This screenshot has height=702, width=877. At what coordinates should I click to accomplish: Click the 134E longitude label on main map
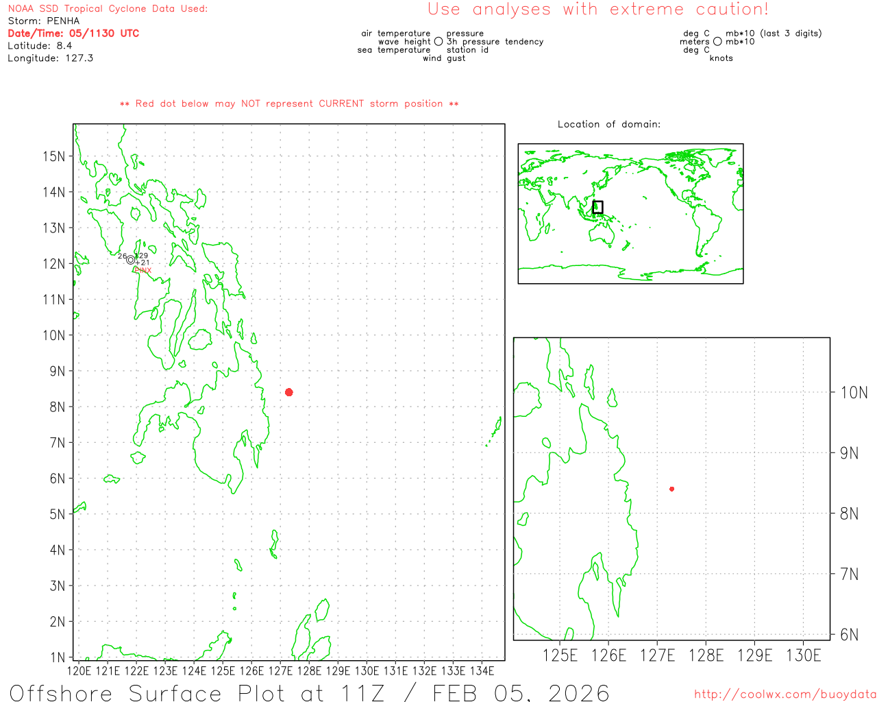click(482, 670)
